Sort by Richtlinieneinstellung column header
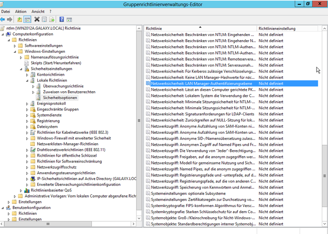The height and width of the screenshot is (234, 328). click(x=287, y=29)
